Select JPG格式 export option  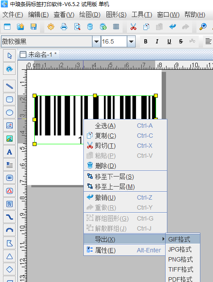coord(183,249)
